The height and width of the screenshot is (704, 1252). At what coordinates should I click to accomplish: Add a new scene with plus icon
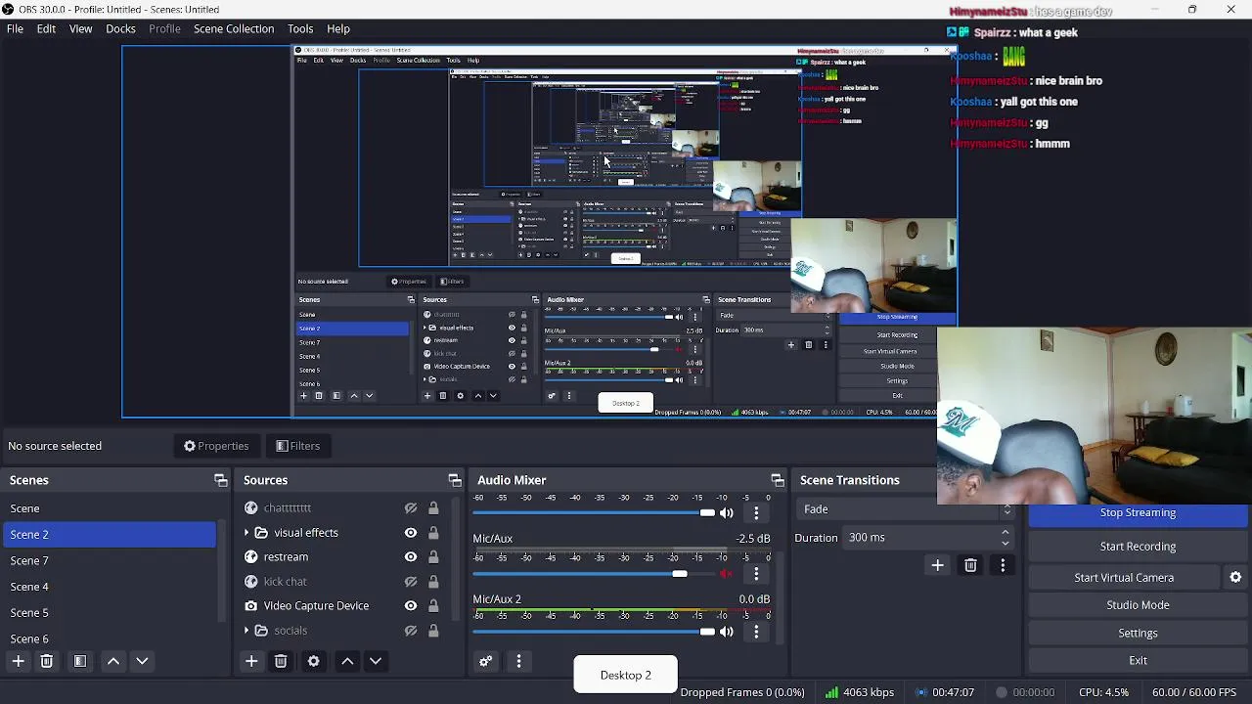[18, 661]
